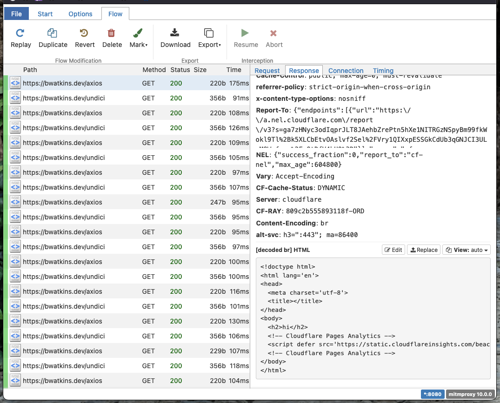Expand the Export options dropdown

[220, 45]
